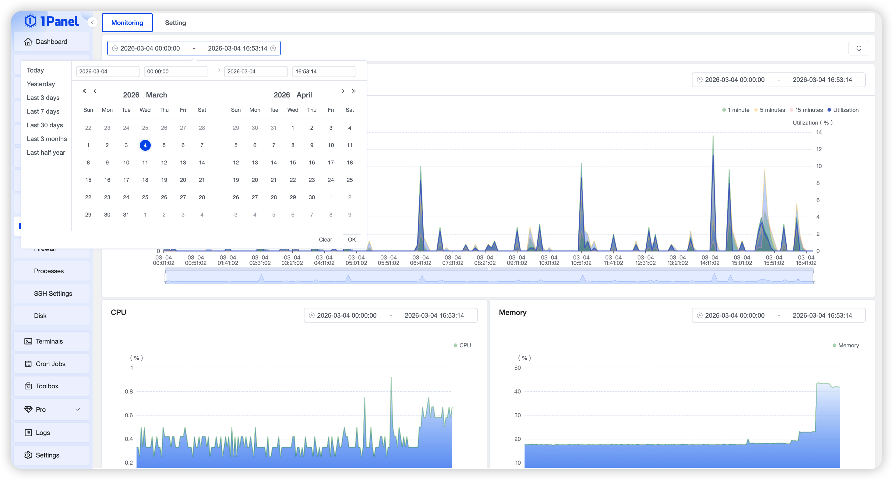
Task: Click the end time field 16:53:14
Action: coord(323,71)
